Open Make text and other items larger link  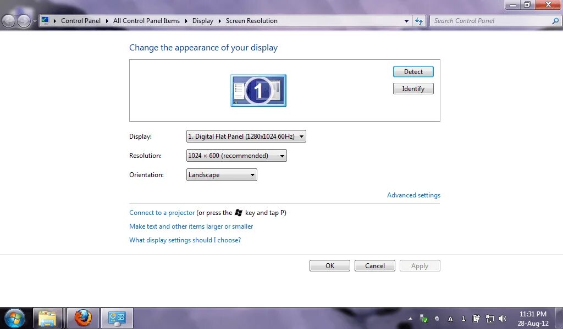click(191, 226)
